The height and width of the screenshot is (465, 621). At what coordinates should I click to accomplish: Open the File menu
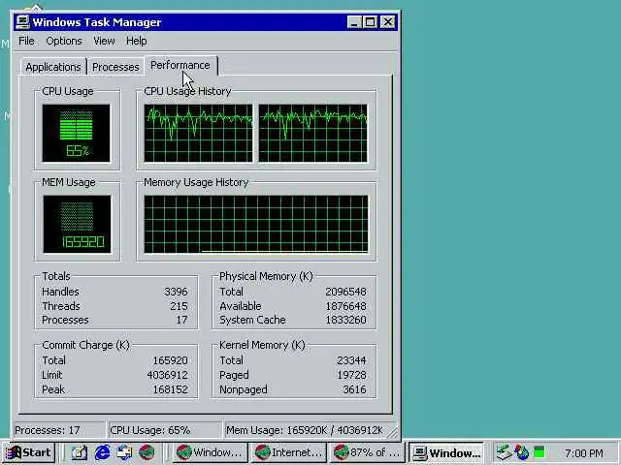(26, 41)
